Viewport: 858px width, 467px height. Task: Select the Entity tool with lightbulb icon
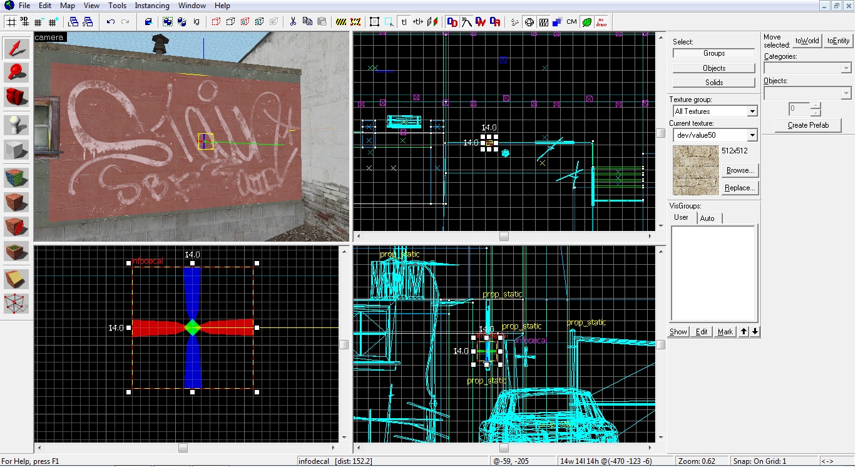pos(16,125)
